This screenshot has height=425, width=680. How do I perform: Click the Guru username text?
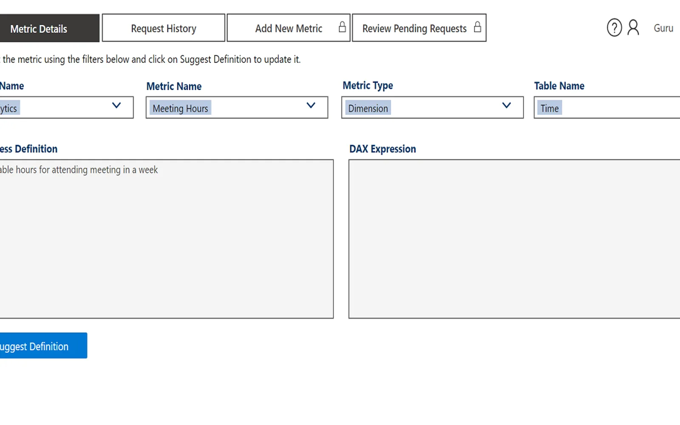663,28
